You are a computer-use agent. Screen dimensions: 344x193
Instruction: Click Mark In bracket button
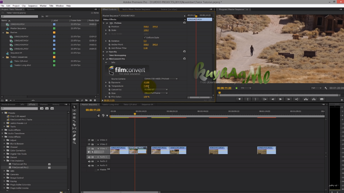pyautogui.click(x=248, y=99)
